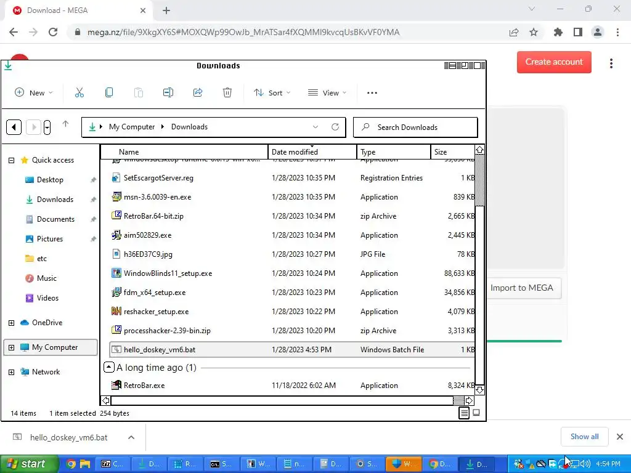Select the file SetEscargotServer.reg
The height and width of the screenshot is (473, 631).
(x=292, y=178)
